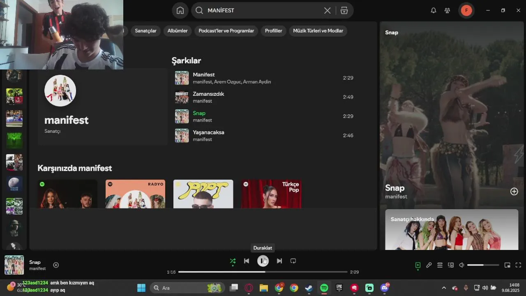Clear the MANİFEST search text

pyautogui.click(x=327, y=11)
